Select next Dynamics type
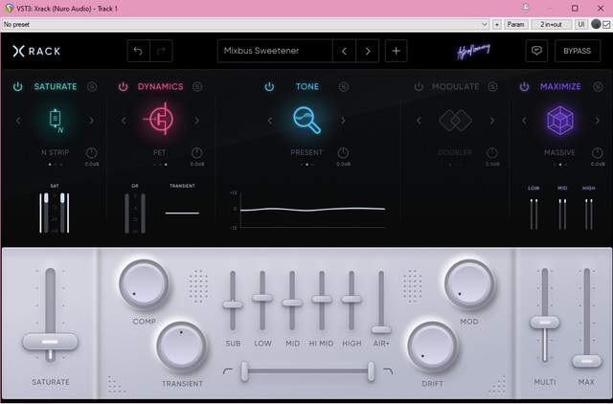 (x=196, y=121)
